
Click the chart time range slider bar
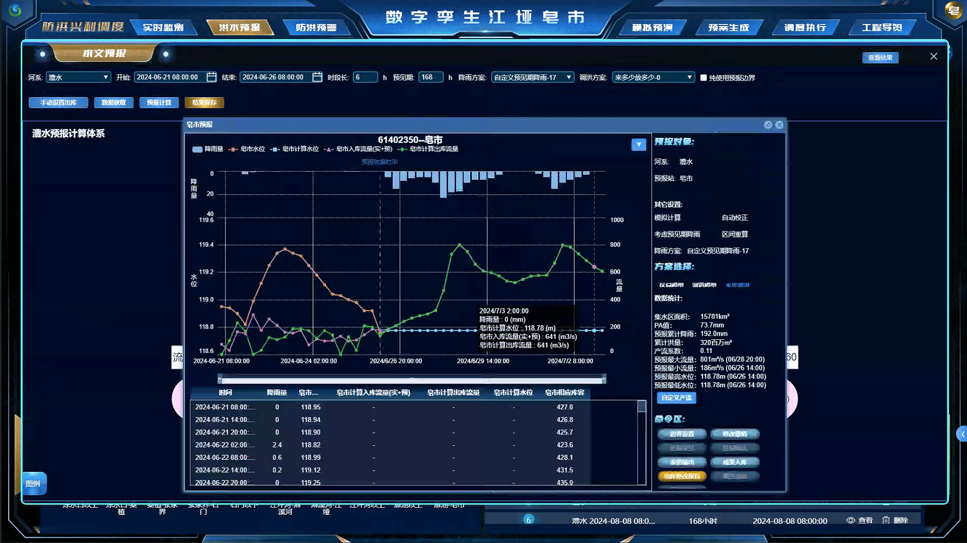click(412, 378)
